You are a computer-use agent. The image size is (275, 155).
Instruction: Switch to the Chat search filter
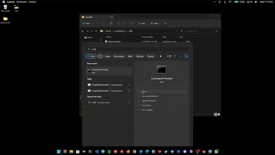pyautogui.click(x=91, y=56)
